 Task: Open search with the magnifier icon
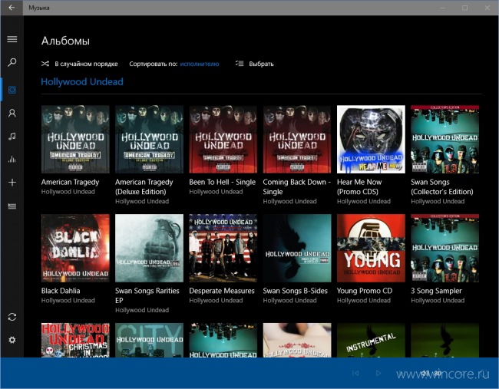[x=12, y=62]
